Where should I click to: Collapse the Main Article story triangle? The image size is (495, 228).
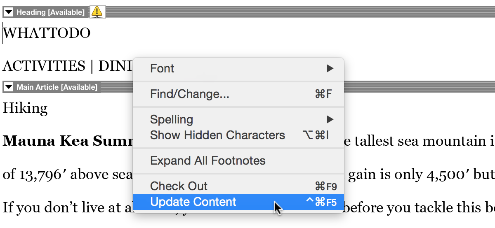9,87
